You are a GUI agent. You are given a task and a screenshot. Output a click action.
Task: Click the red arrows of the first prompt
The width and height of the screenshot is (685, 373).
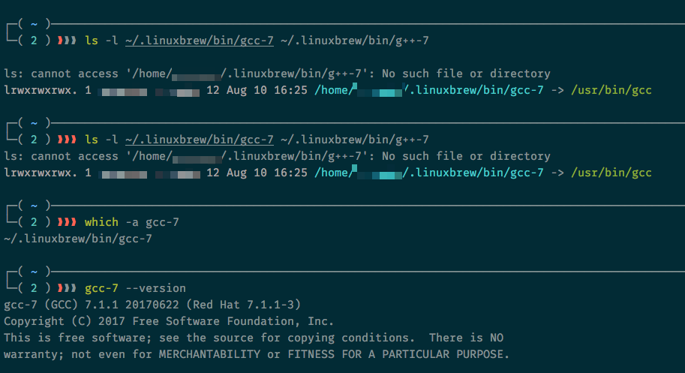coord(67,41)
